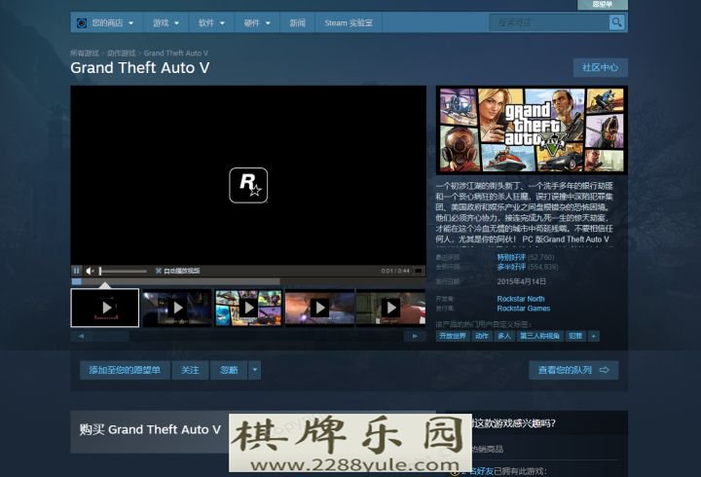Image resolution: width=701 pixels, height=477 pixels.
Task: Go to 所有游戏 breadcrumb link
Action: [x=85, y=54]
